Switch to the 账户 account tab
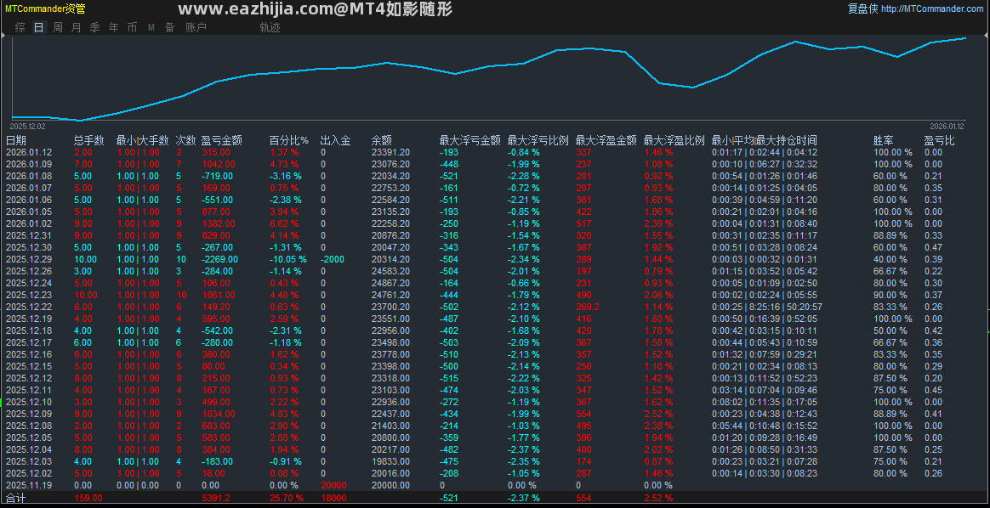This screenshot has height=508, width=990. click(x=196, y=27)
